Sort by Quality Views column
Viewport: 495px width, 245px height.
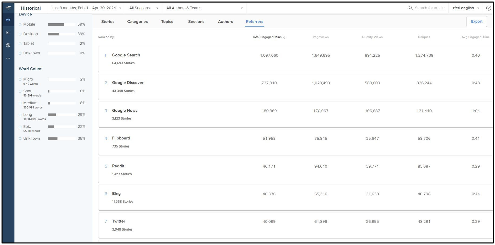(372, 37)
